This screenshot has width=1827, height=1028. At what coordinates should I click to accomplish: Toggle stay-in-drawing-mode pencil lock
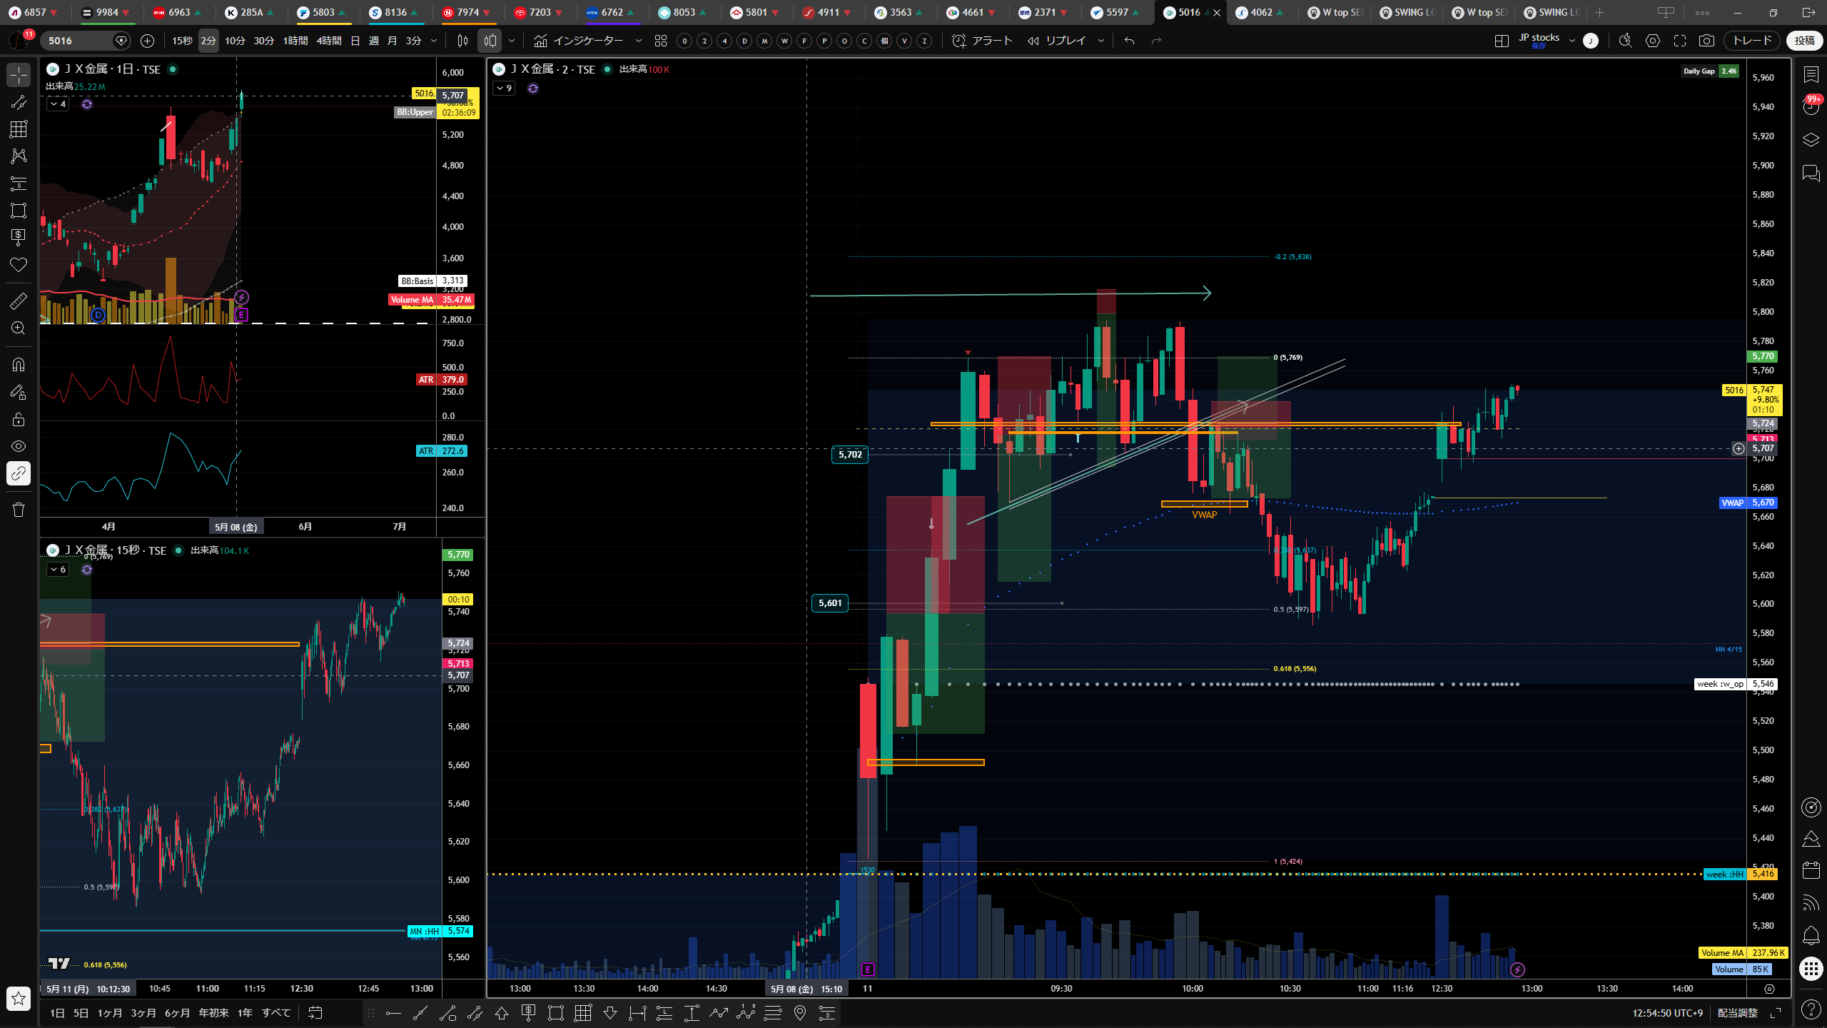(19, 392)
